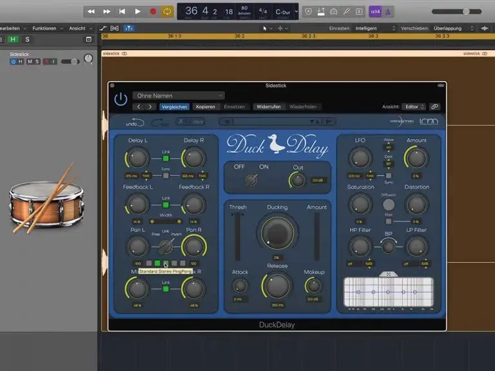The width and height of the screenshot is (495, 371).
Task: Click the auto punch icon in control bar
Action: click(x=321, y=12)
